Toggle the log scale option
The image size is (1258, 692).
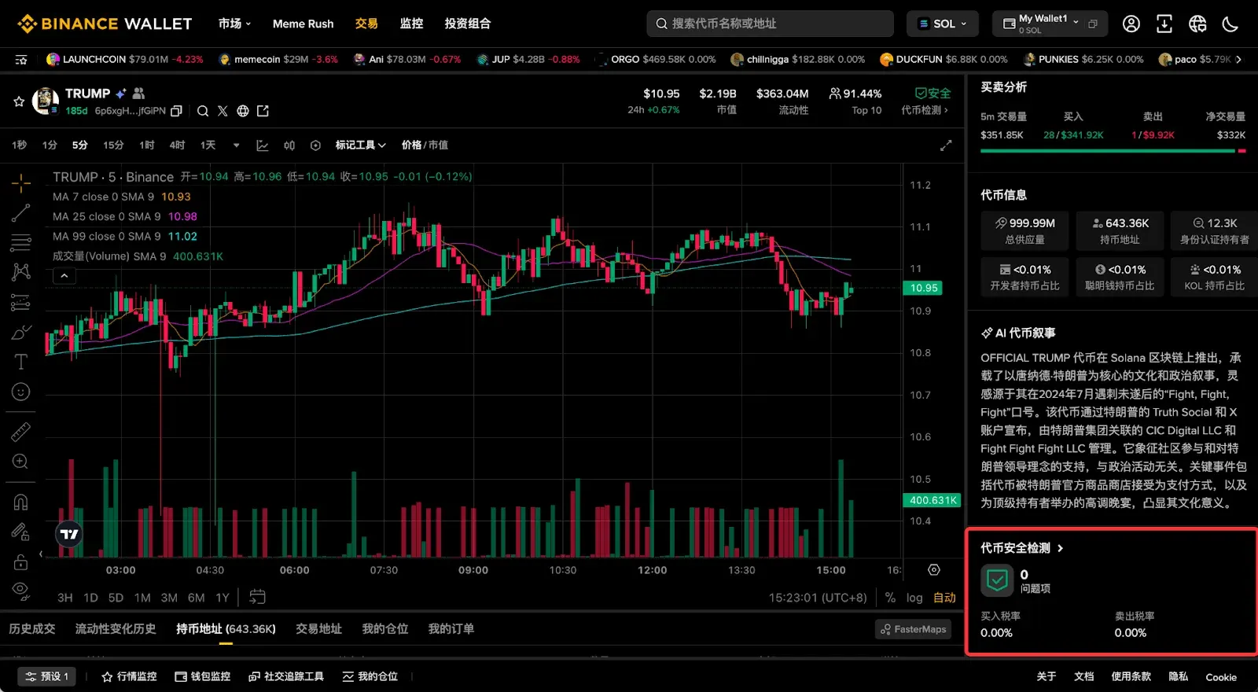[914, 598]
